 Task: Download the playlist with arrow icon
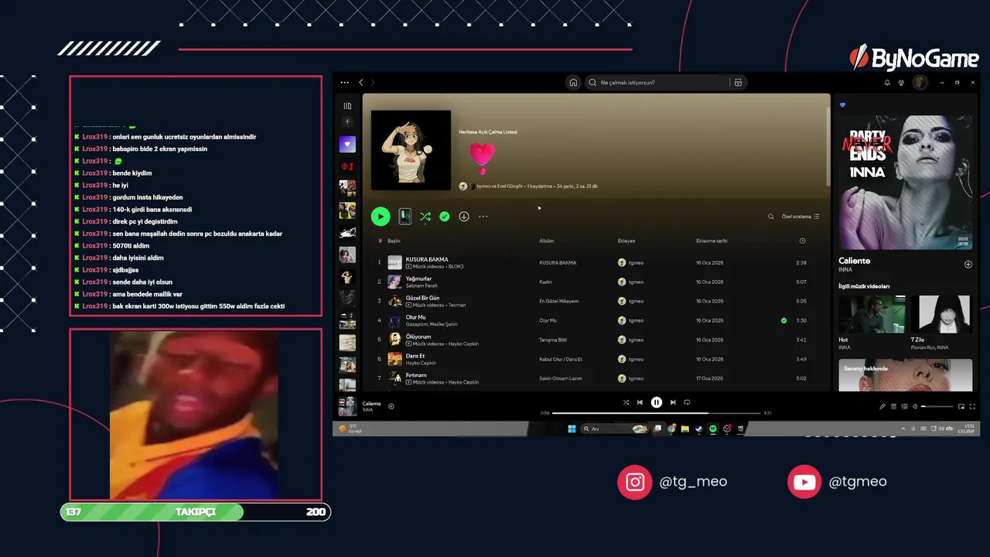[464, 217]
